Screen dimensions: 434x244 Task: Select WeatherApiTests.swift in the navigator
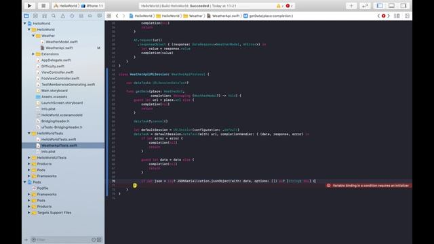pyautogui.click(x=63, y=146)
